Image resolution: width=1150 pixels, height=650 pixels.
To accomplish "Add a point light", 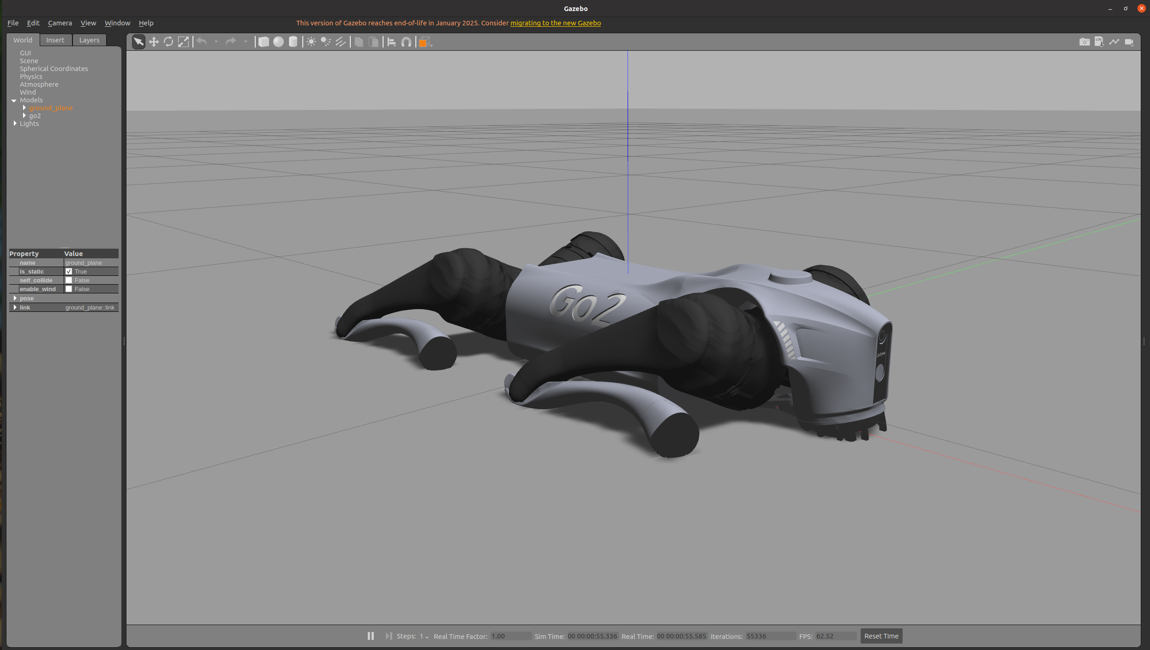I will (x=311, y=42).
